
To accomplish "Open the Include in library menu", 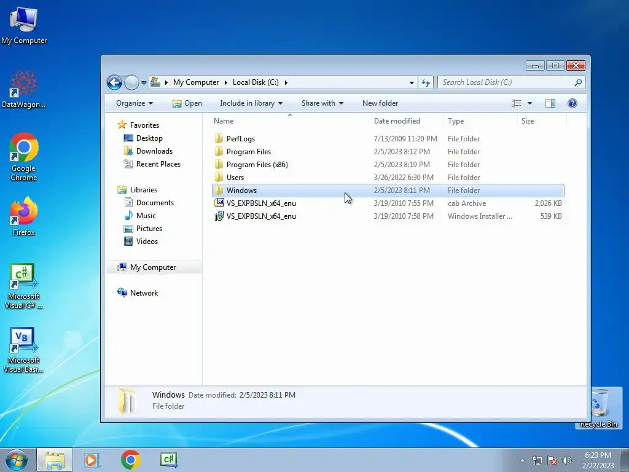I will [x=251, y=103].
